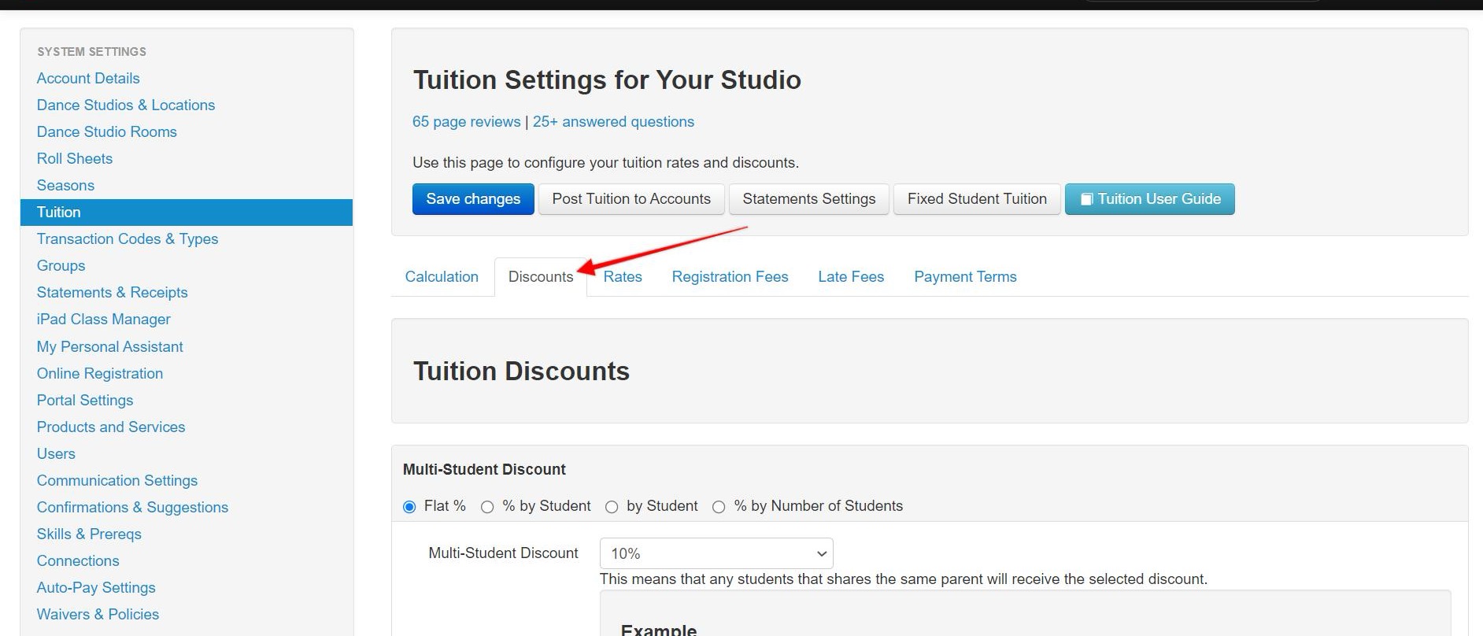This screenshot has width=1483, height=636.
Task: Select the Flat % radio option
Action: 409,507
